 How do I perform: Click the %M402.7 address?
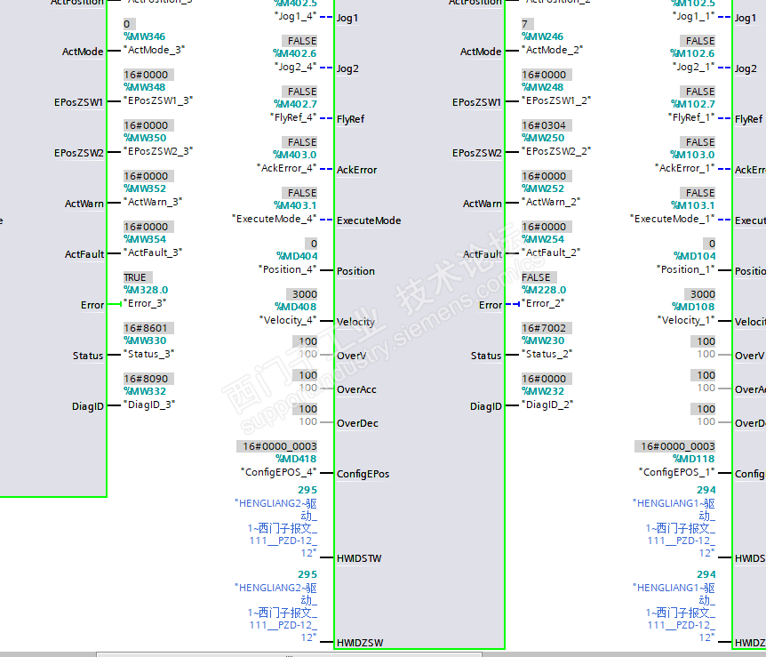295,104
